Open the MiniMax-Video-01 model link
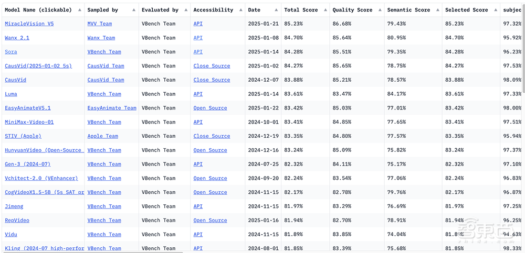 [x=29, y=122]
